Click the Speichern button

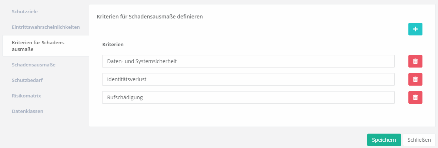click(x=384, y=140)
